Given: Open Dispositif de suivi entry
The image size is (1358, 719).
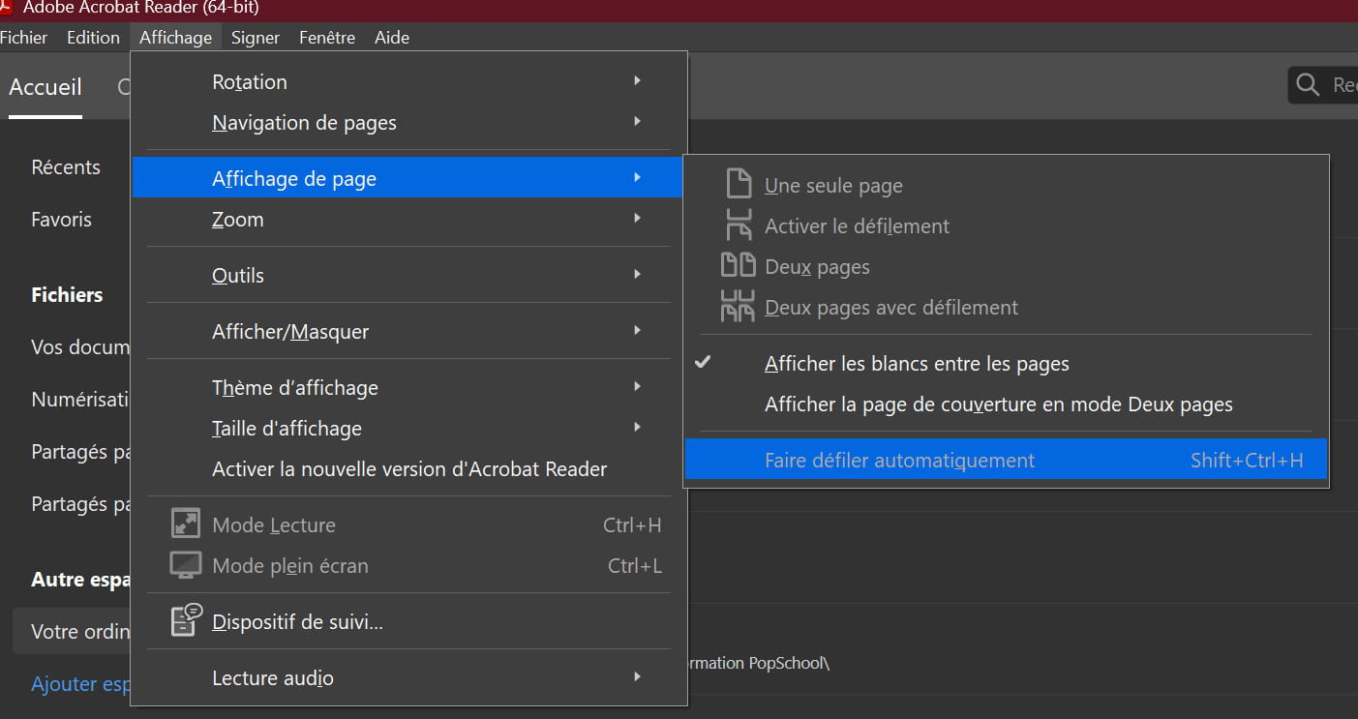Looking at the screenshot, I should (409, 622).
